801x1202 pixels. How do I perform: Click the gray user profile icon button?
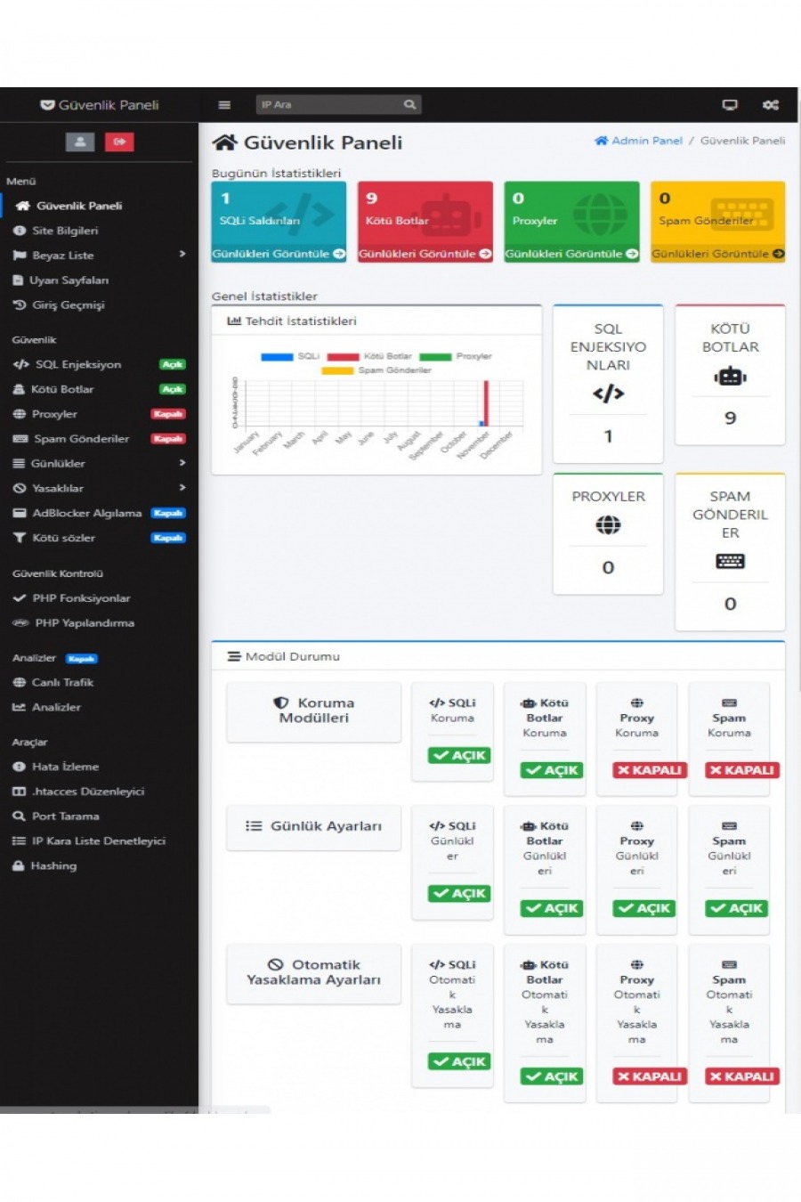80,142
